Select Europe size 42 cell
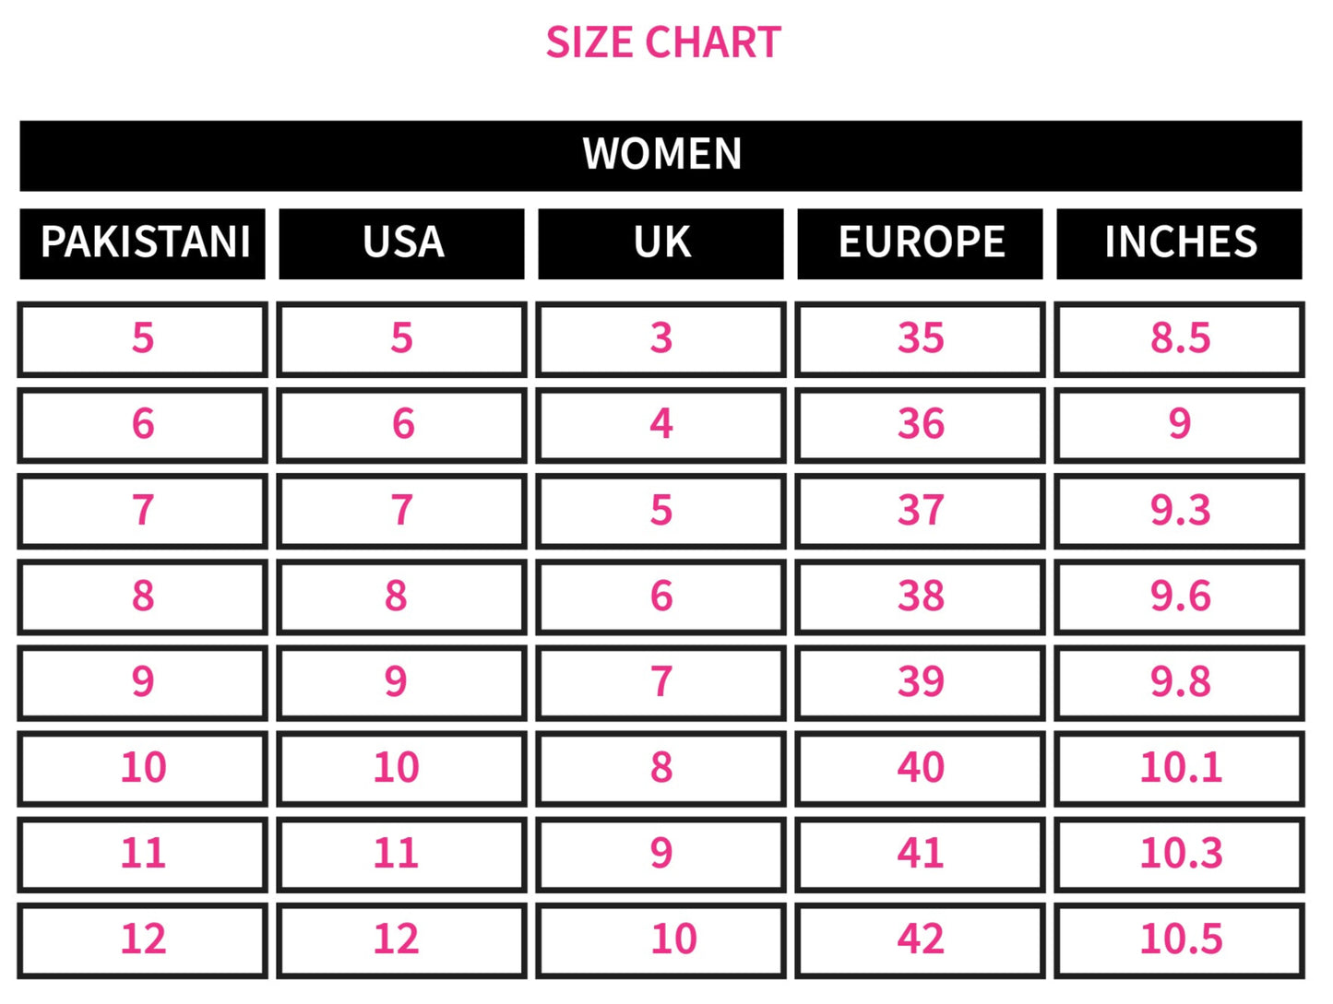1333x1004 pixels. click(x=920, y=939)
